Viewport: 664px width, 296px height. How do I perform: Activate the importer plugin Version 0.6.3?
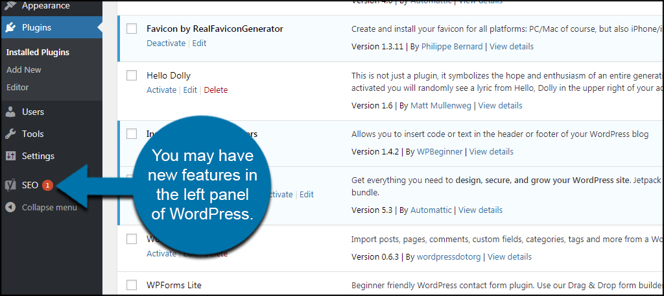tap(161, 254)
